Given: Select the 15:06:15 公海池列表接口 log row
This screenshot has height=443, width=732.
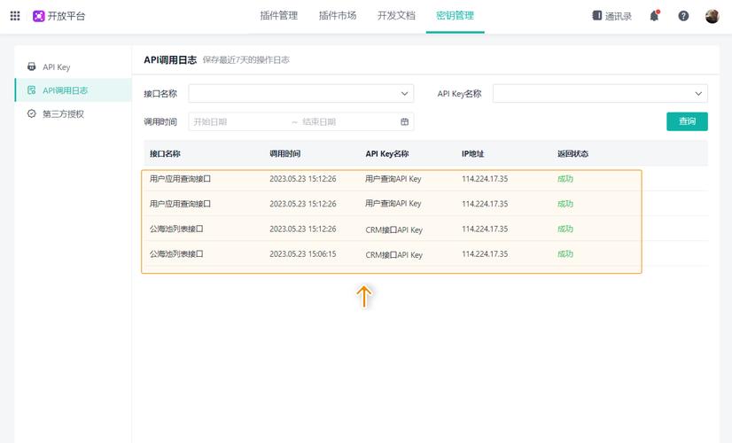Looking at the screenshot, I should click(x=390, y=254).
